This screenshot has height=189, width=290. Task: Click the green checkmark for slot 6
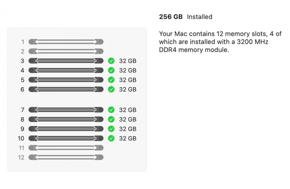point(111,89)
